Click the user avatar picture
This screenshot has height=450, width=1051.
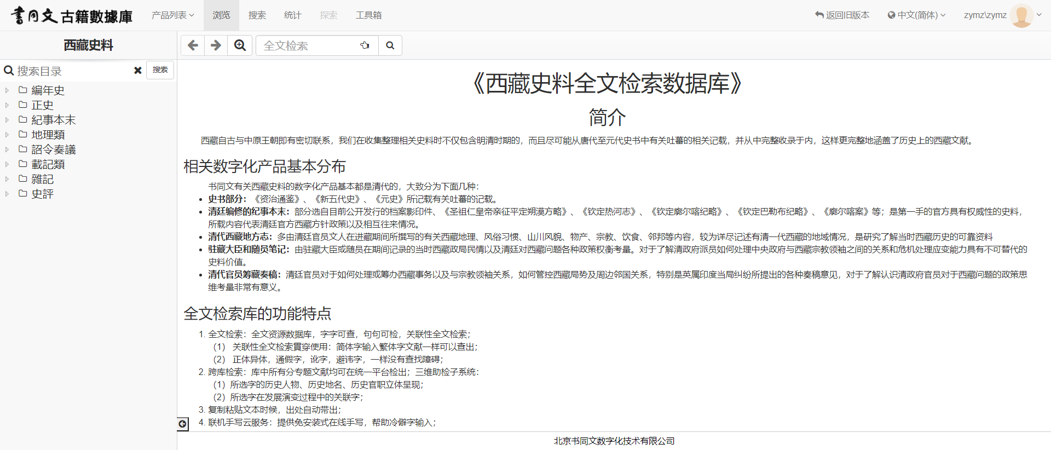point(1021,15)
